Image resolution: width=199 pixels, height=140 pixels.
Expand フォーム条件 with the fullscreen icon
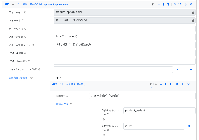point(182,84)
